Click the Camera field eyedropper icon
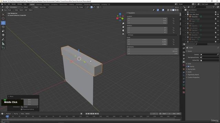Screen dimensions: 220x123 [x=218, y=55]
